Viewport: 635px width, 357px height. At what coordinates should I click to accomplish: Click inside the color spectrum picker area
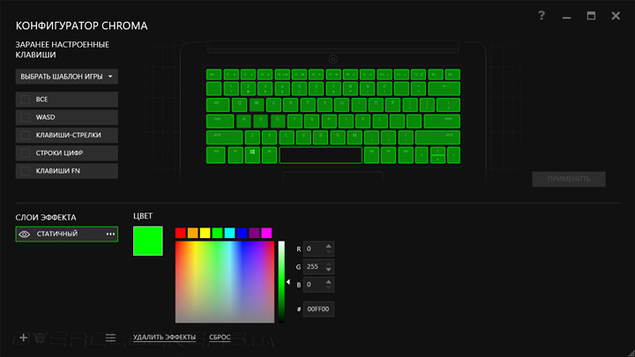pos(225,282)
